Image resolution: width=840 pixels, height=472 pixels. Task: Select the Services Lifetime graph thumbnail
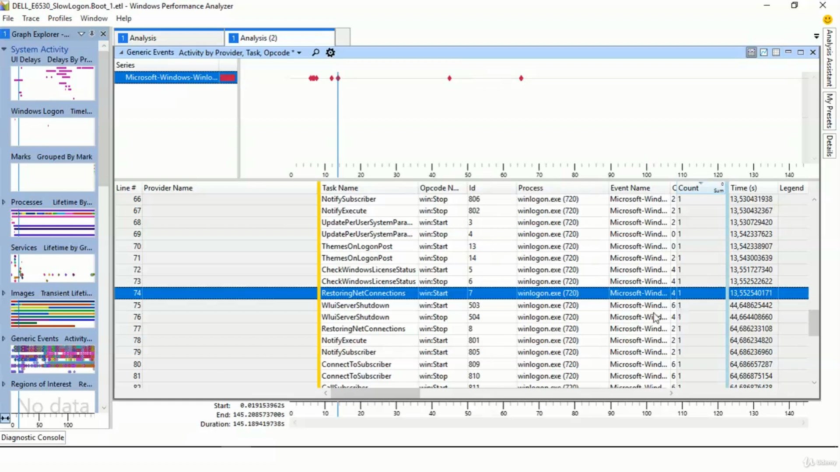tap(52, 268)
